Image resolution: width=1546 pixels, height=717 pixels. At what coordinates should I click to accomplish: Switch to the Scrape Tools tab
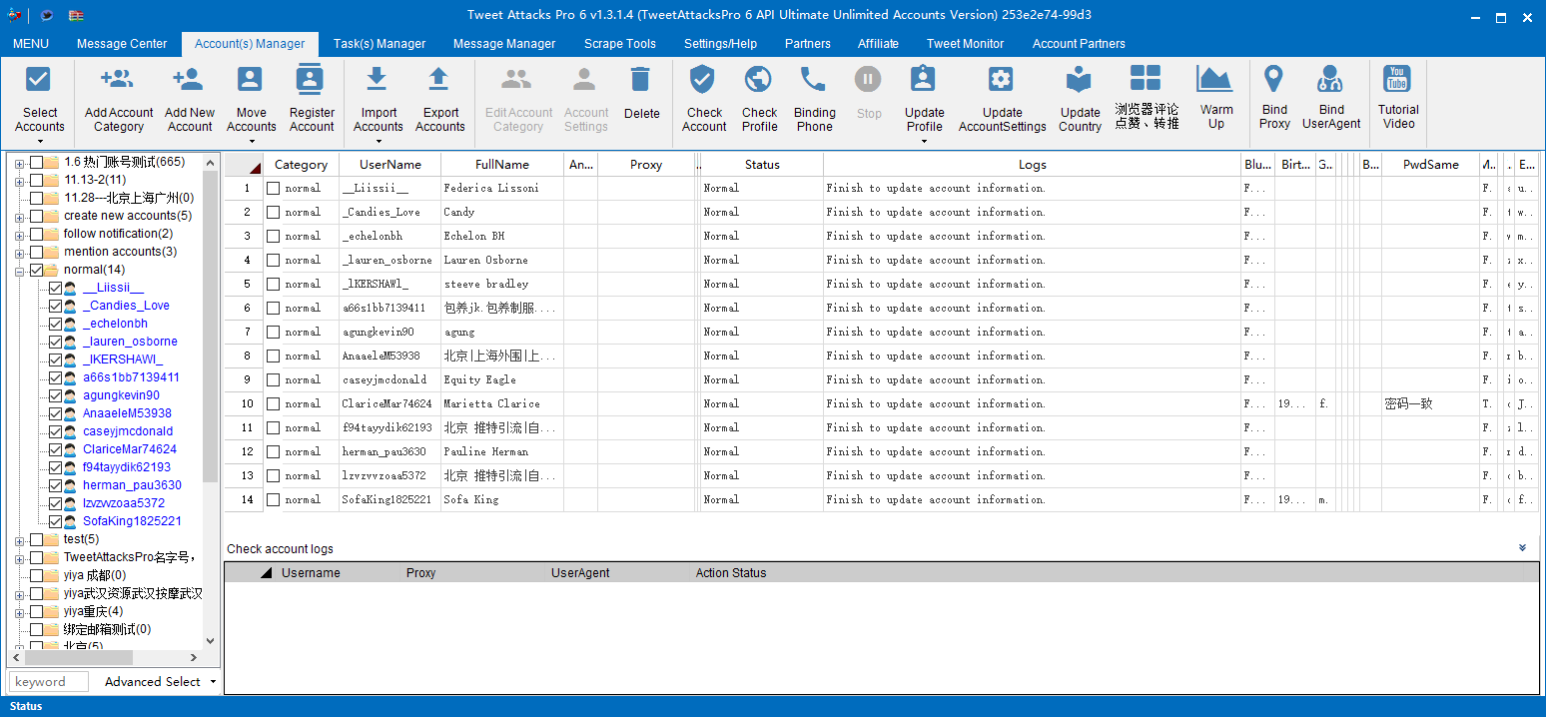tap(620, 44)
